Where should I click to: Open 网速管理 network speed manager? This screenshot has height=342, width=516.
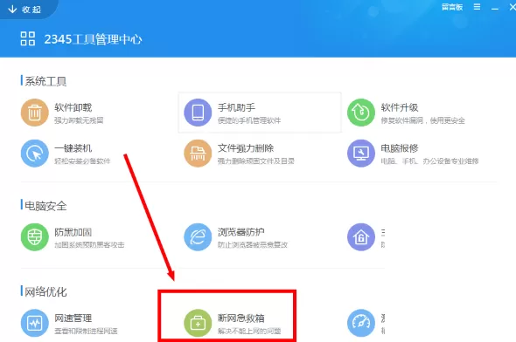69,323
